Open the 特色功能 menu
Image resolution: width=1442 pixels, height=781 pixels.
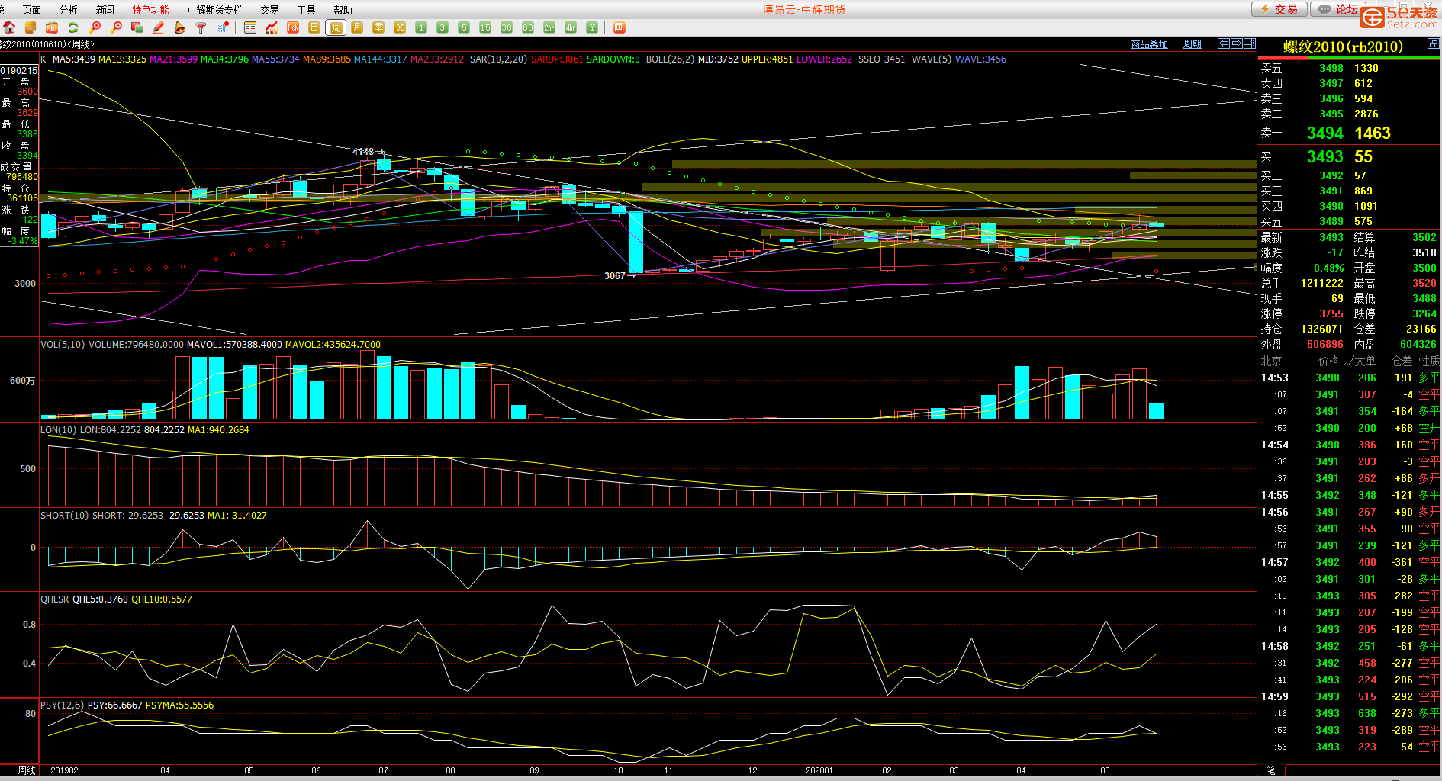(x=151, y=10)
